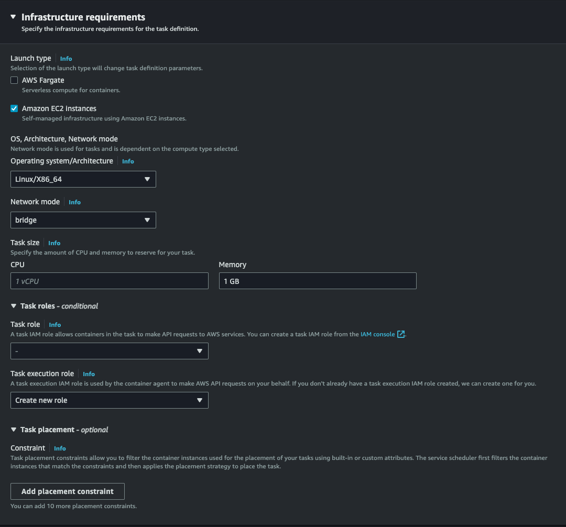The image size is (566, 527).
Task: Uncheck Amazon EC2 instances checkbox
Action: coord(14,108)
